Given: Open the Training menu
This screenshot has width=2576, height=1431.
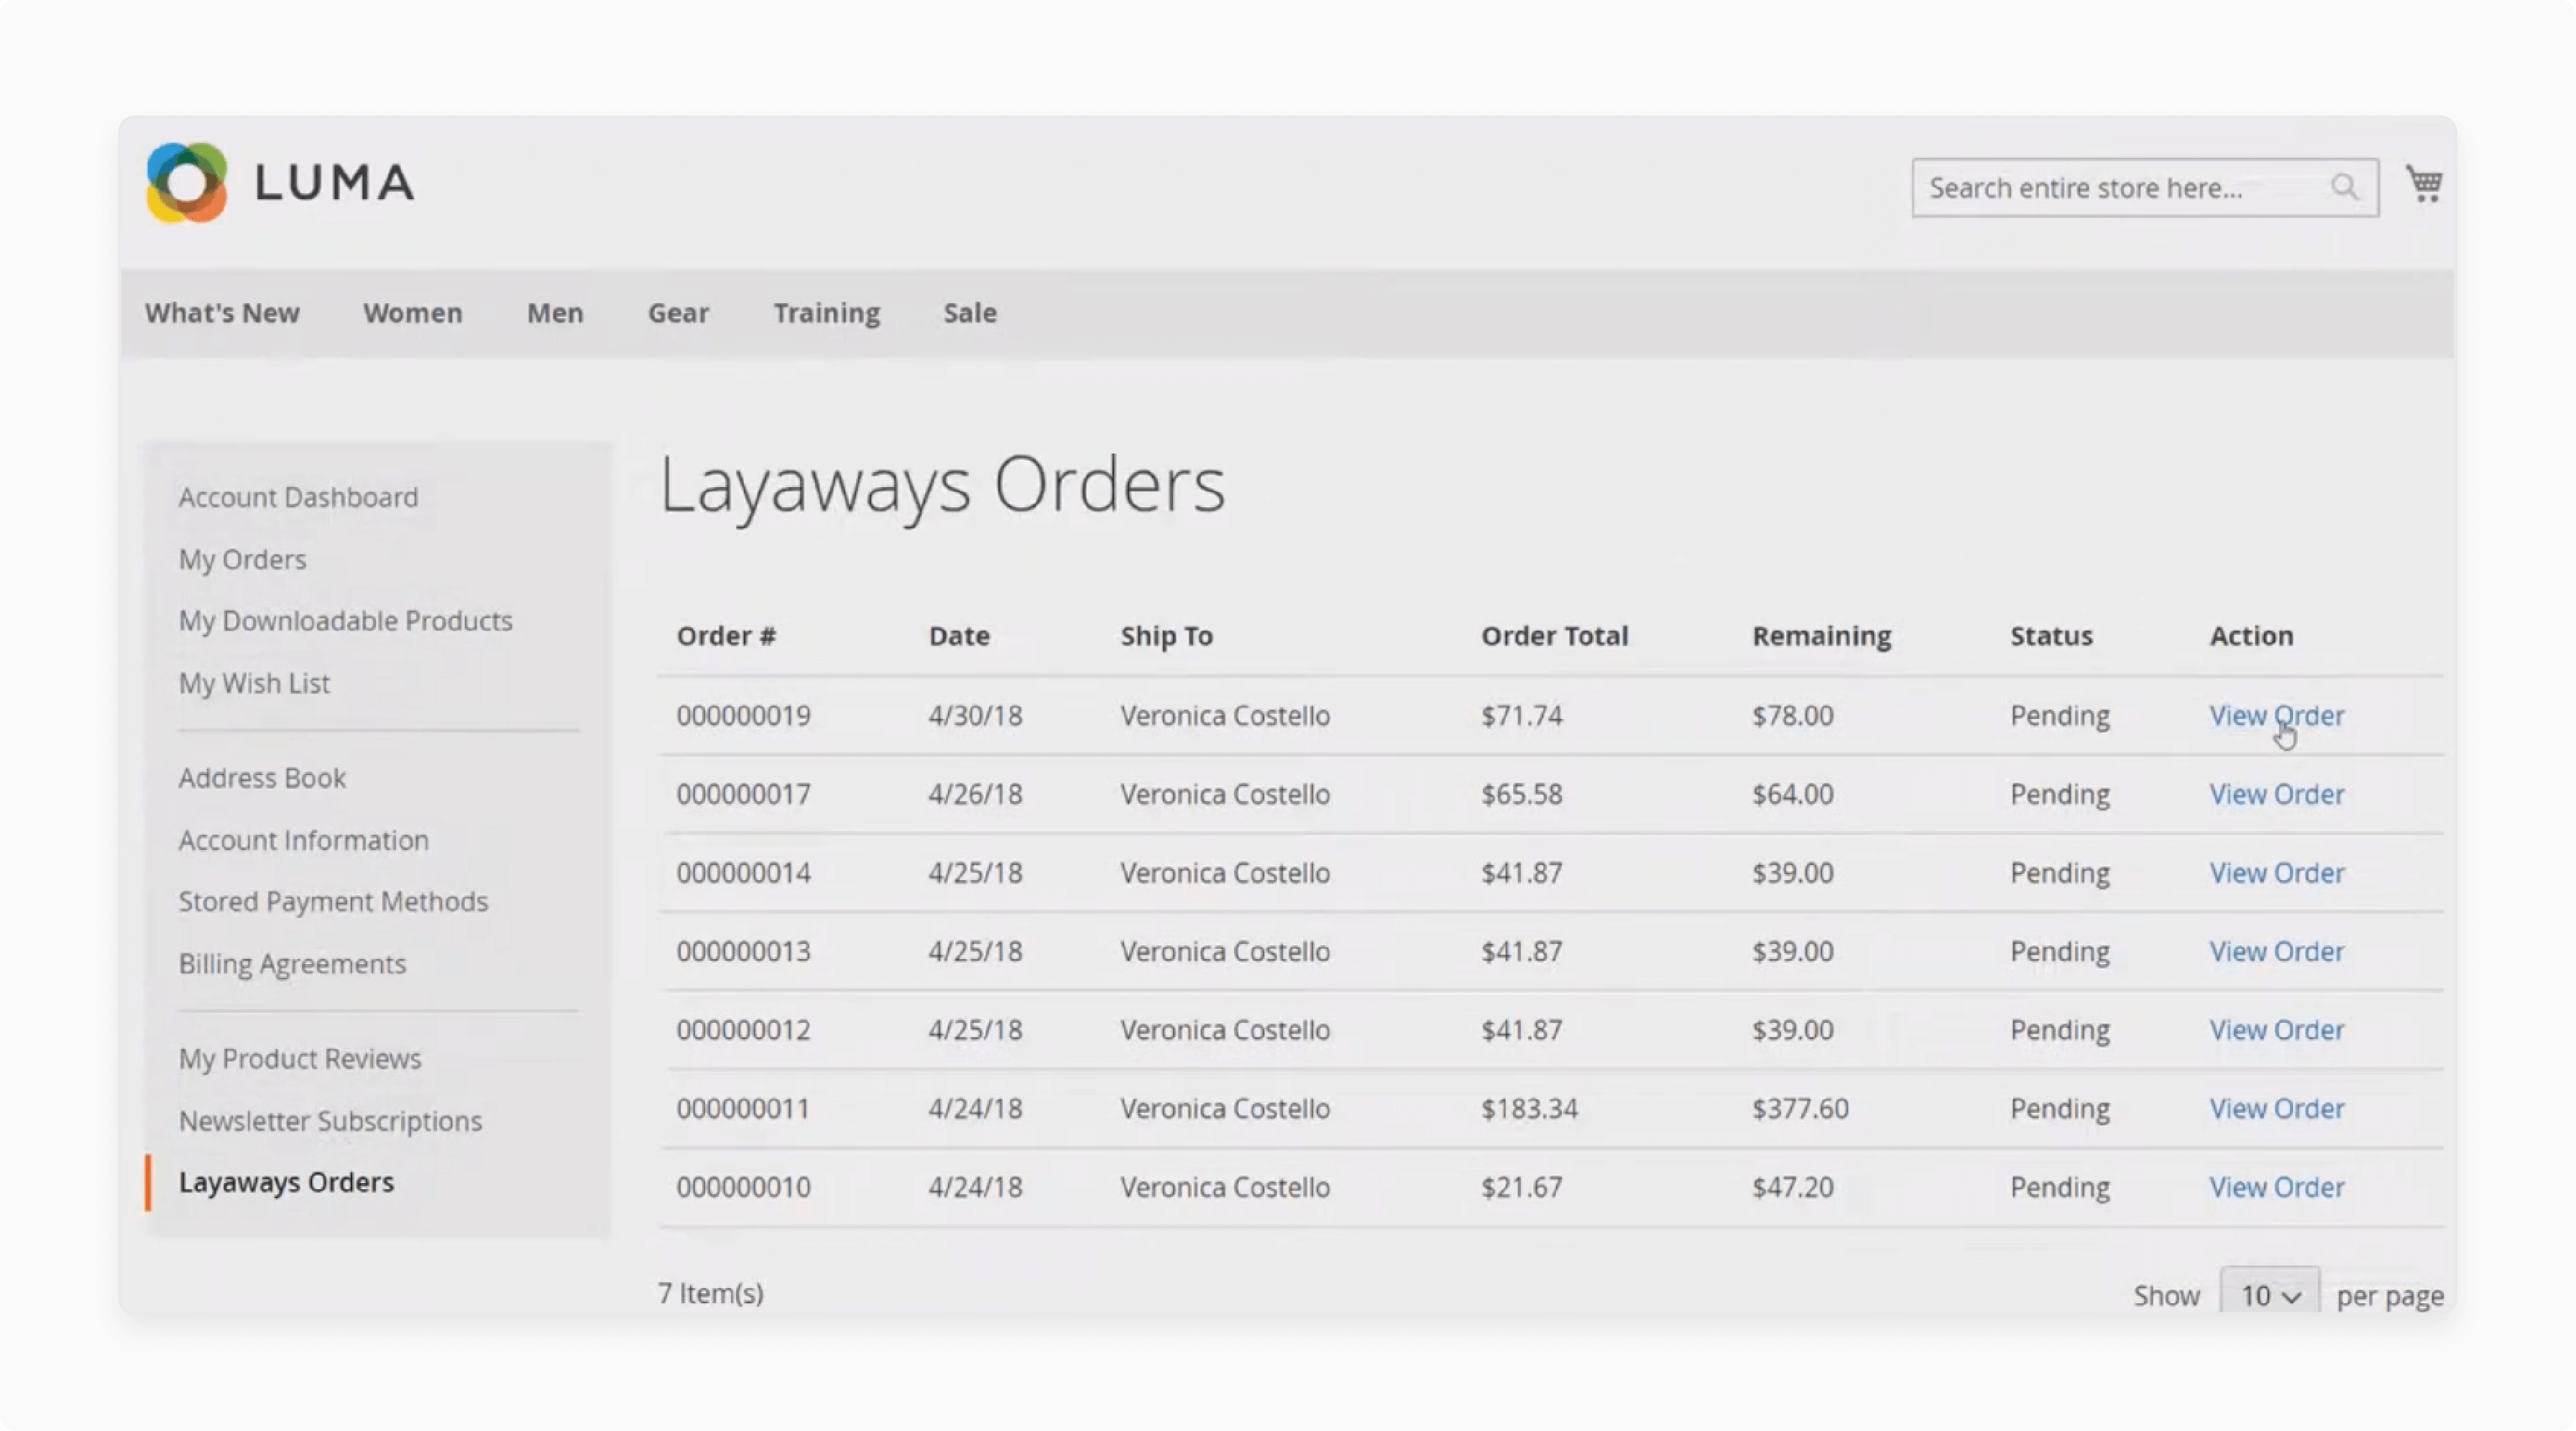Looking at the screenshot, I should click(x=826, y=312).
